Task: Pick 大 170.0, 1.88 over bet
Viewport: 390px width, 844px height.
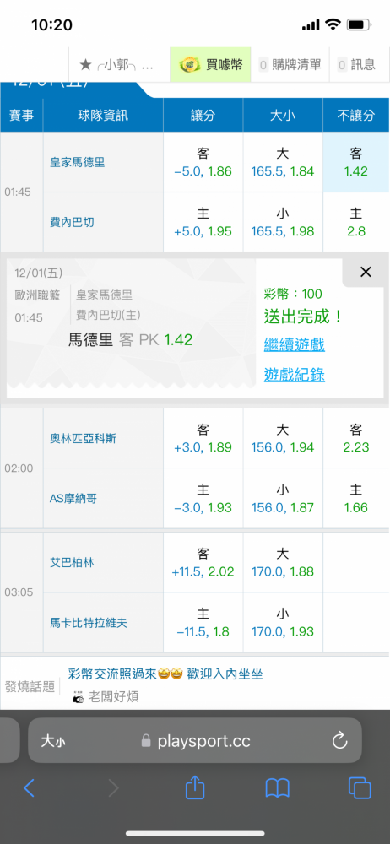Action: (283, 562)
